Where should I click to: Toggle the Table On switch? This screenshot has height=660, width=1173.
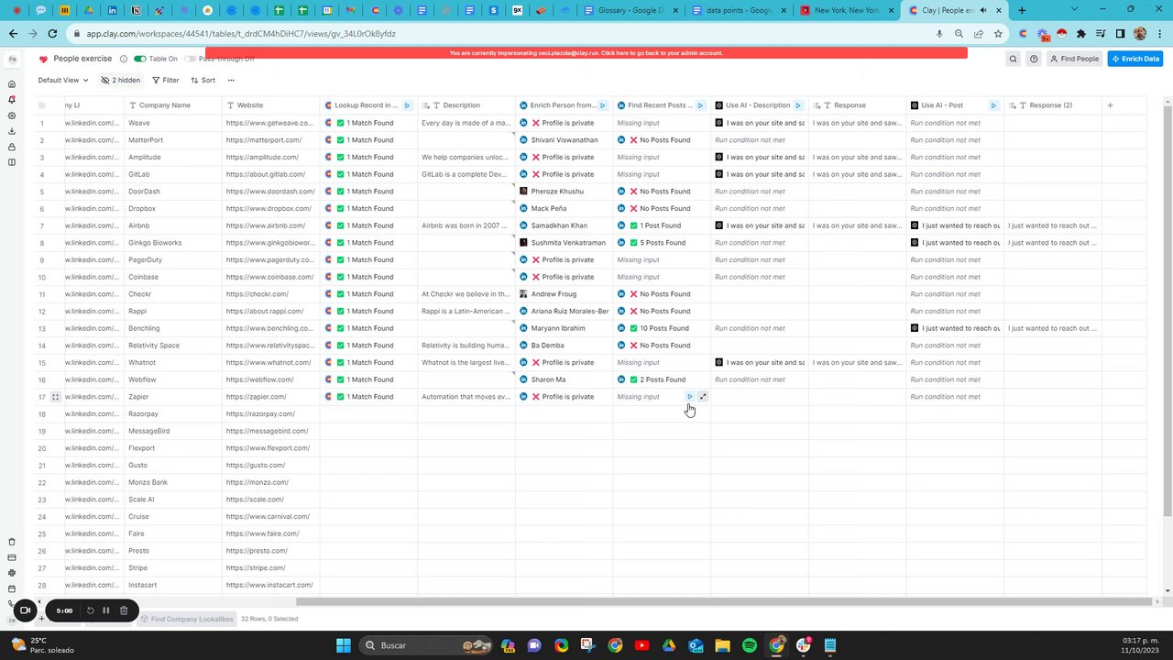pos(139,59)
